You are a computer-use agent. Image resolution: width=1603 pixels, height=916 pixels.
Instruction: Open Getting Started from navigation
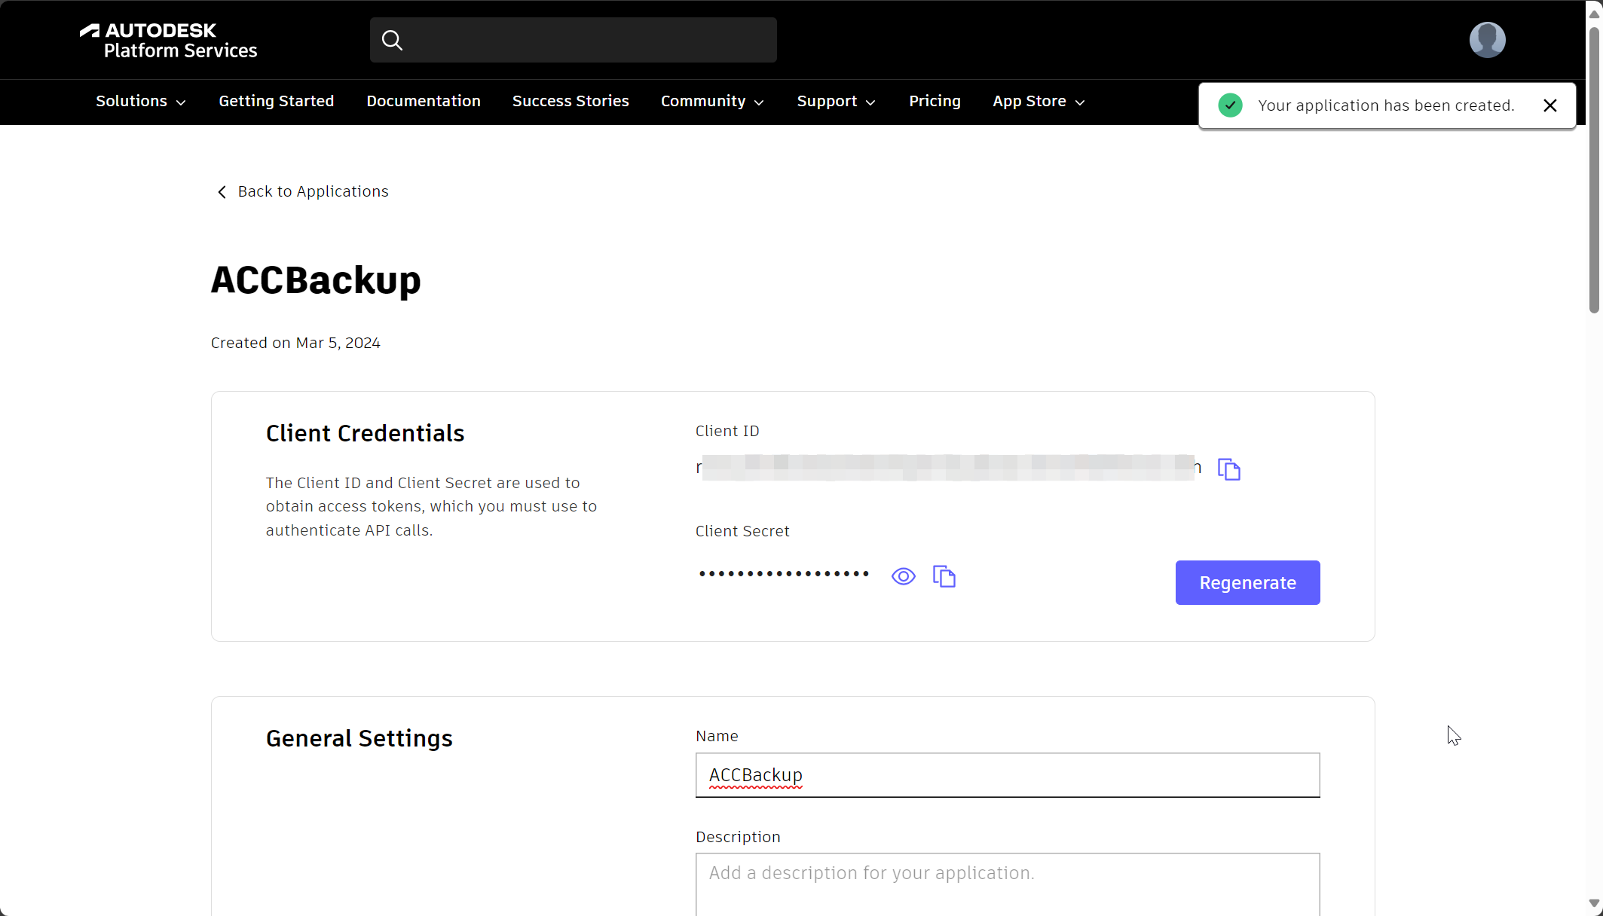click(276, 102)
